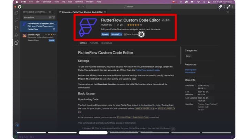This screenshot has height=139, width=248.
Task: Click the top command center search box
Action: coord(128,7)
